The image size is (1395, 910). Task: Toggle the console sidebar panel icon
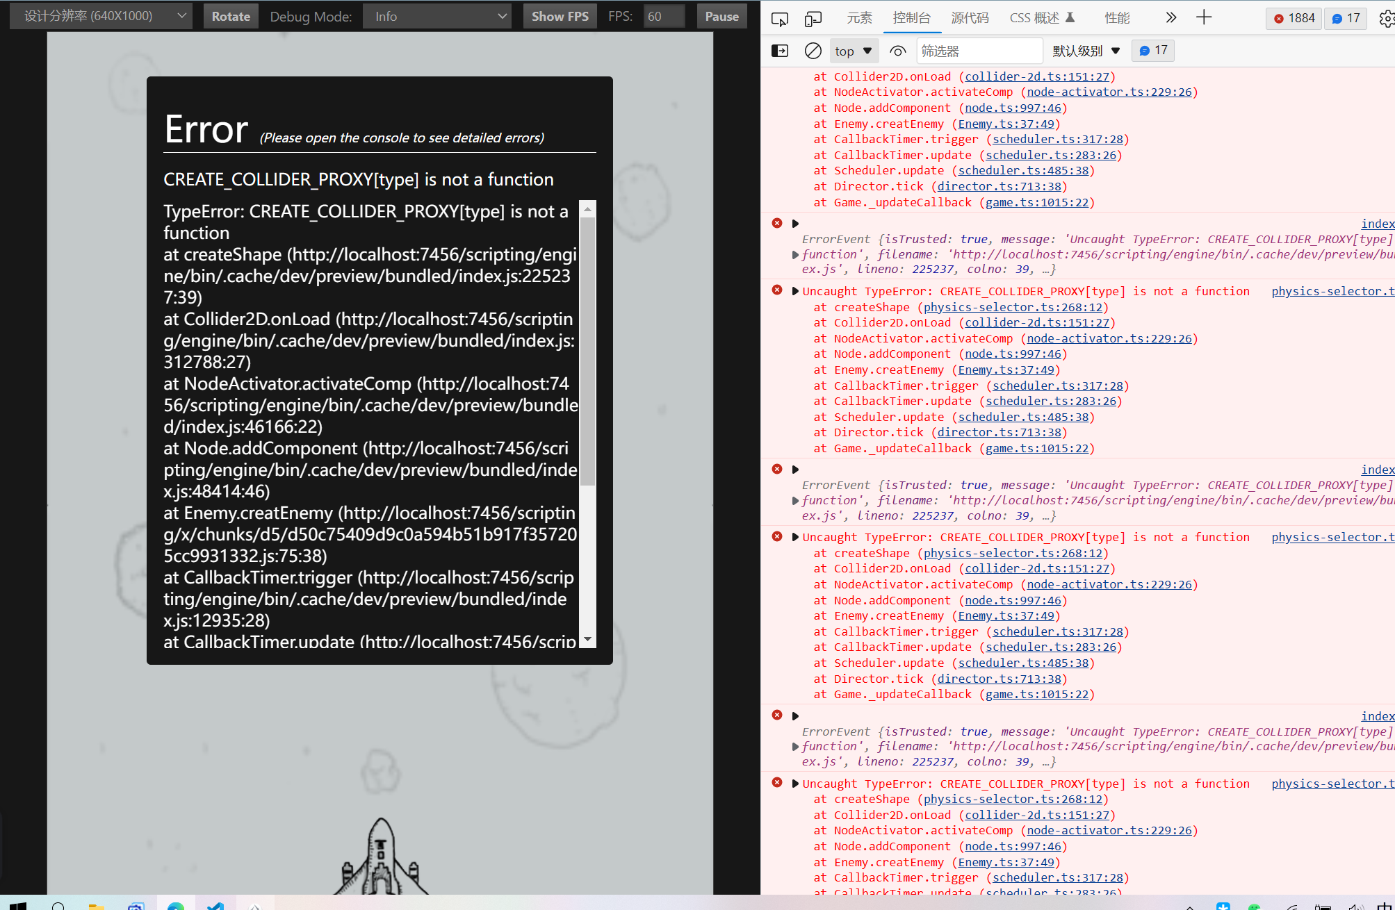click(x=780, y=51)
